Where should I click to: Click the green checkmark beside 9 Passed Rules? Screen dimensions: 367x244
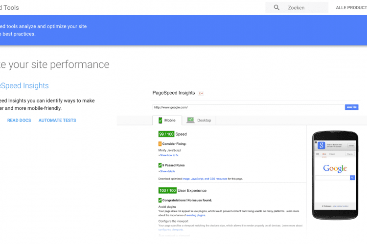click(160, 165)
